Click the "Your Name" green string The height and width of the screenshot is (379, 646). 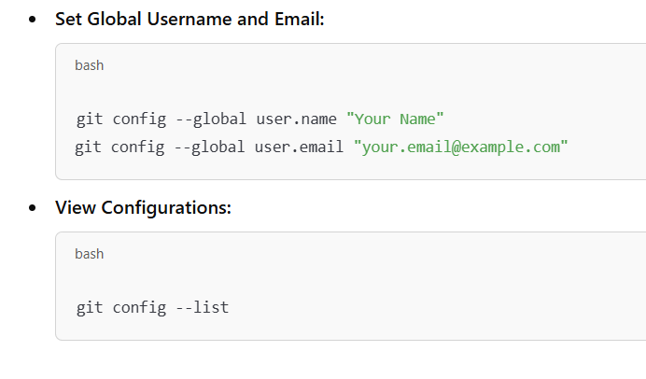tap(395, 119)
